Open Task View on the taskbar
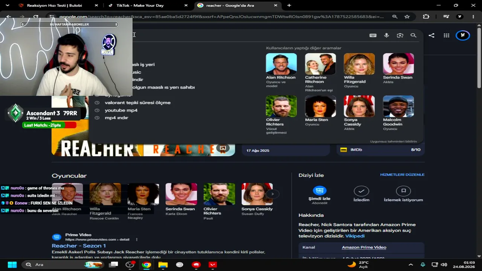Image resolution: width=482 pixels, height=271 pixels. [x=113, y=265]
